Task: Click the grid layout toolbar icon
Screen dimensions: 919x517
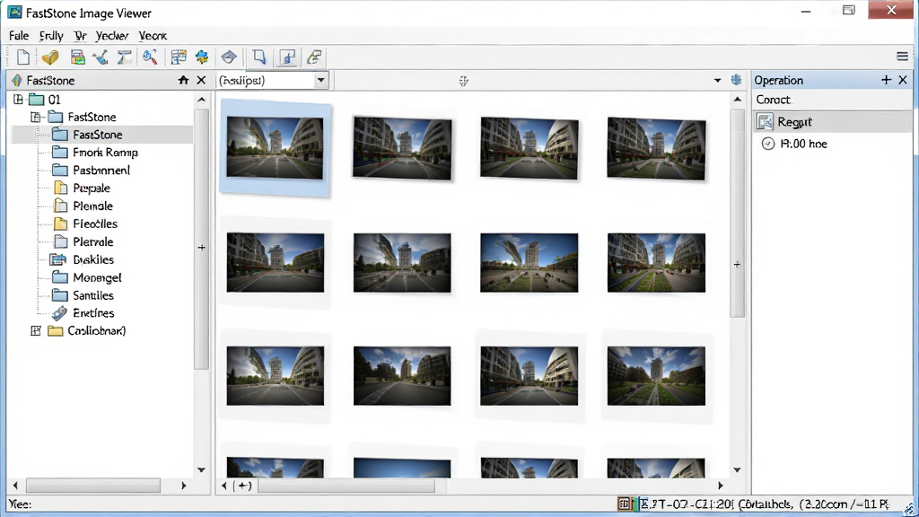Action: coord(179,57)
